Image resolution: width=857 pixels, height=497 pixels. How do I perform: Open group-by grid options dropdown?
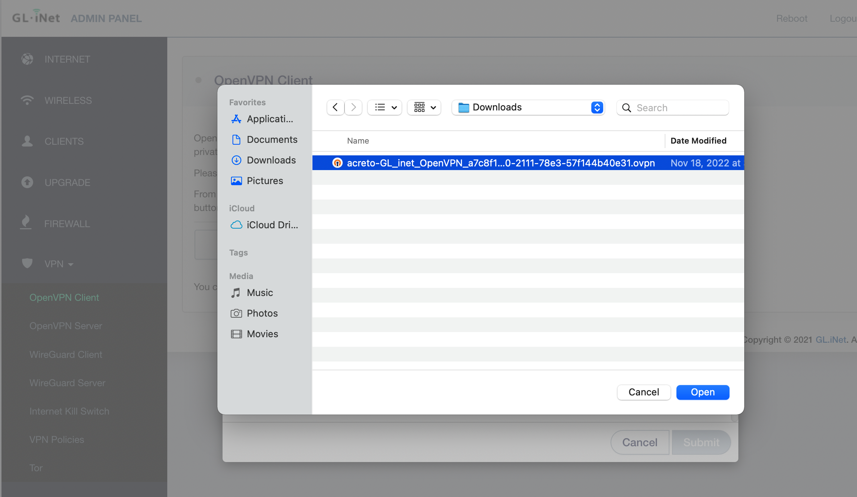click(x=424, y=107)
